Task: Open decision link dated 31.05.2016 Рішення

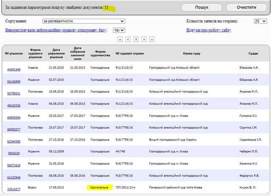Action: (14, 165)
